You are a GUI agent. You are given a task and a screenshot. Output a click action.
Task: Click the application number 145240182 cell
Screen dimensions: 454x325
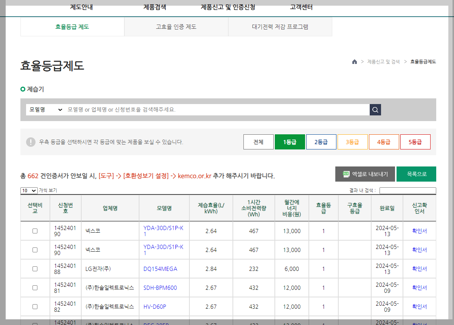click(65, 306)
